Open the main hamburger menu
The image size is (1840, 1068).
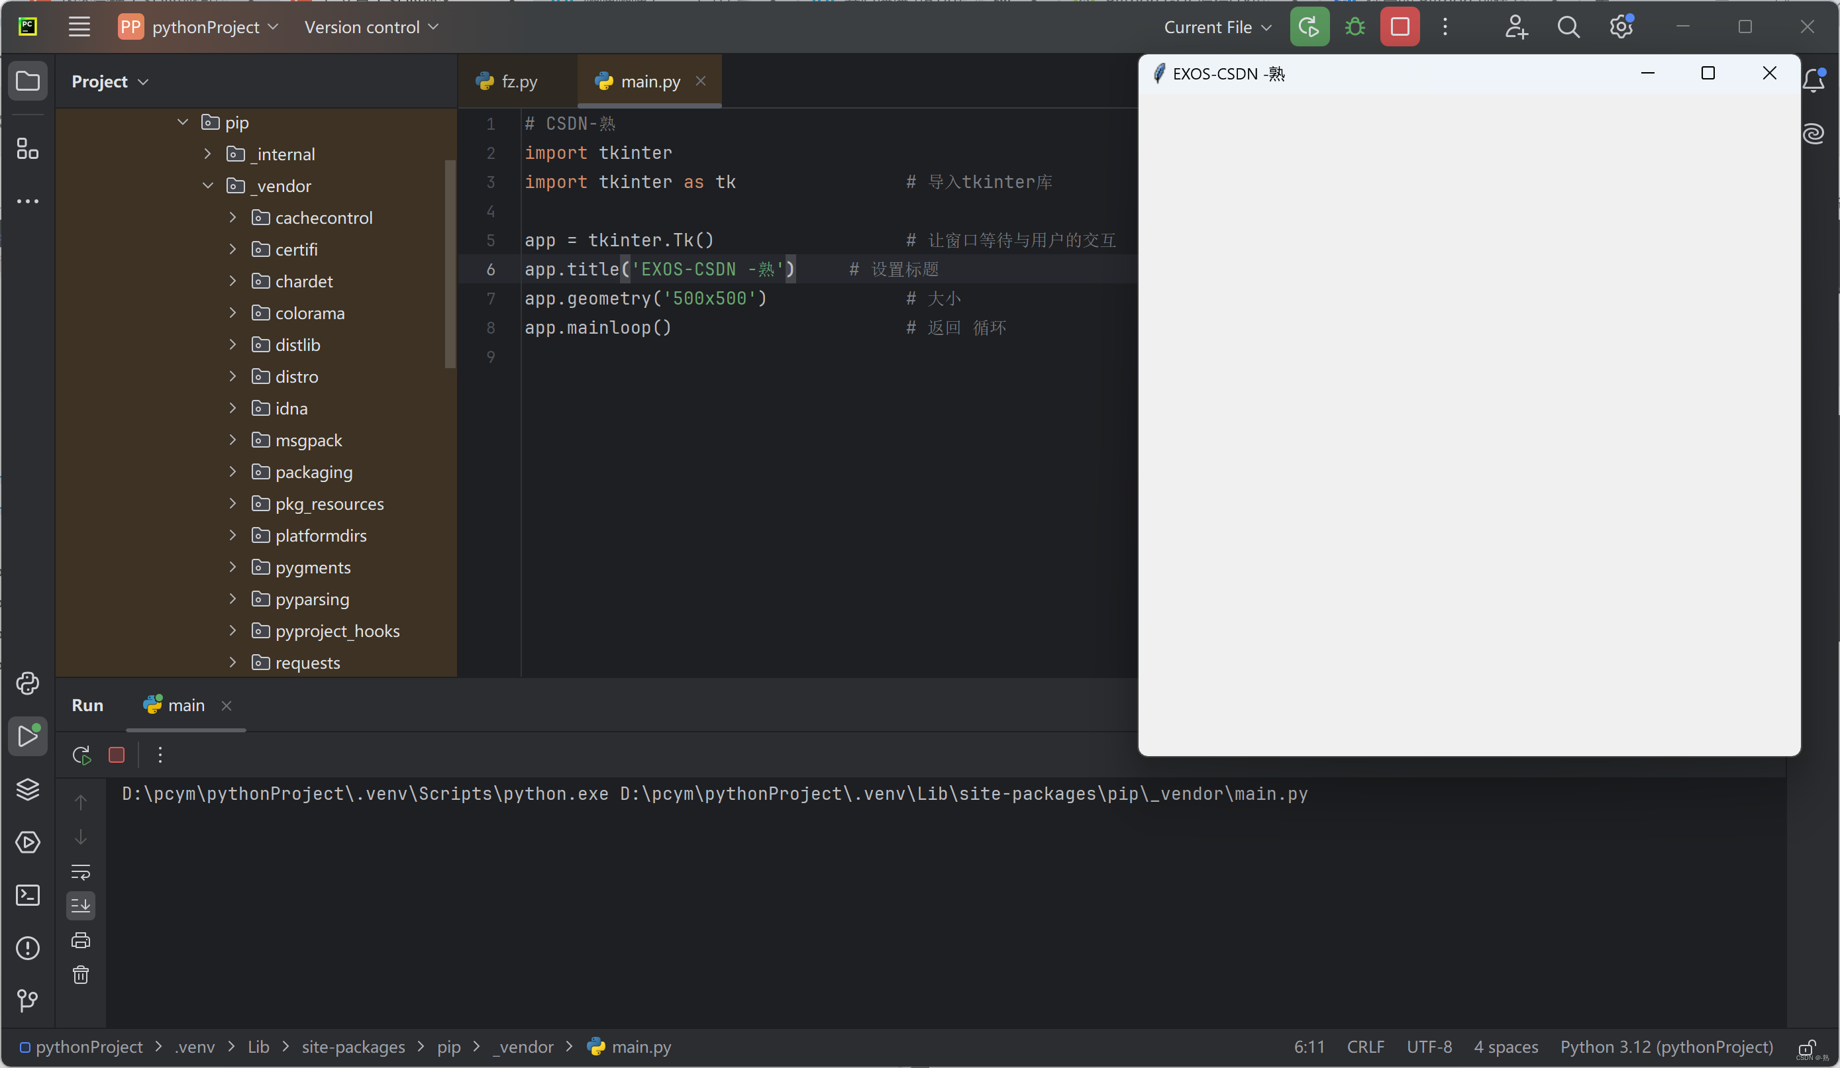click(x=79, y=27)
